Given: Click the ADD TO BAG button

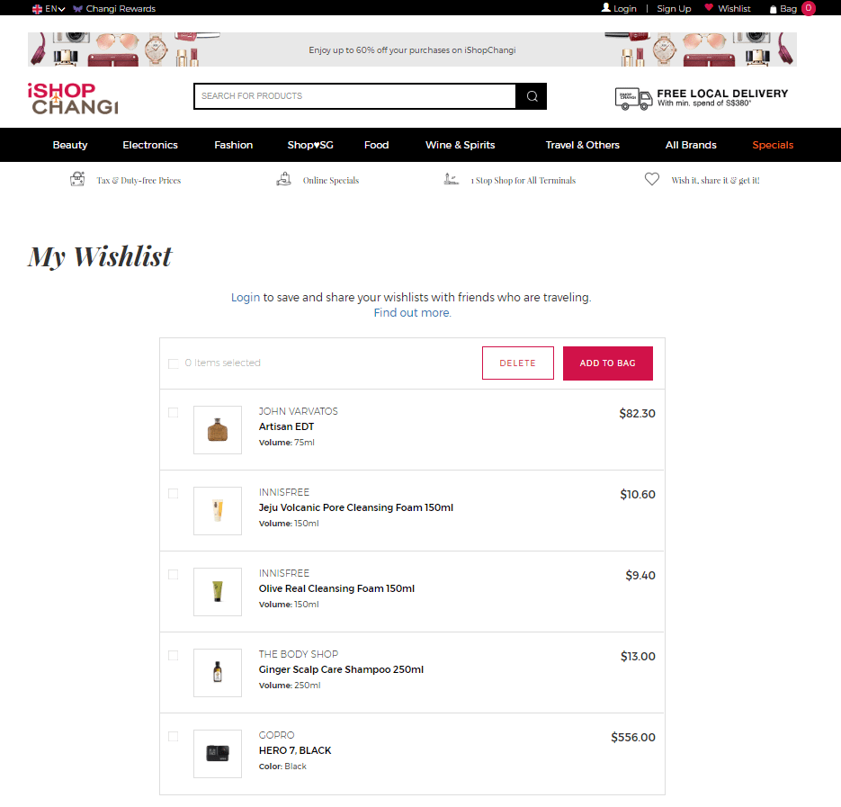Looking at the screenshot, I should [608, 363].
